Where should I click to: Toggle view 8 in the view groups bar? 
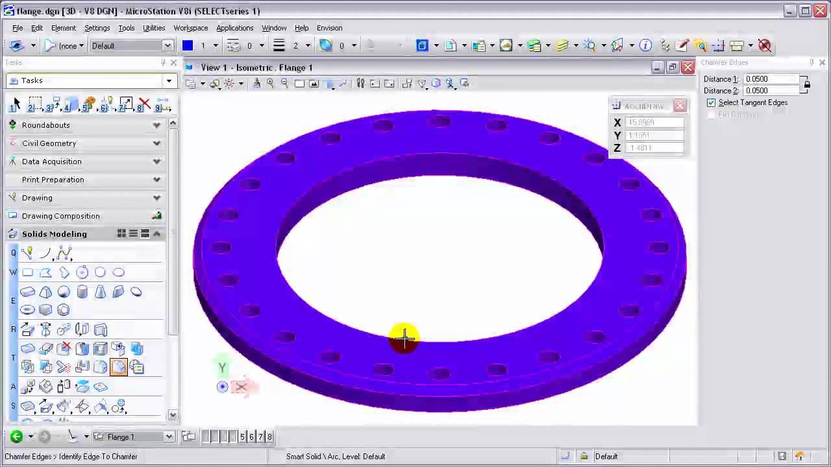click(269, 437)
